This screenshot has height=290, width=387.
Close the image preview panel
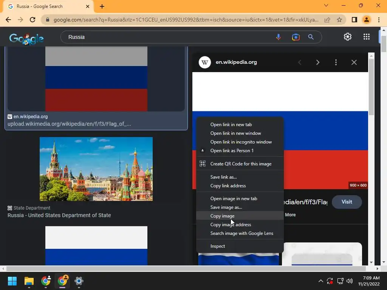[x=354, y=62]
